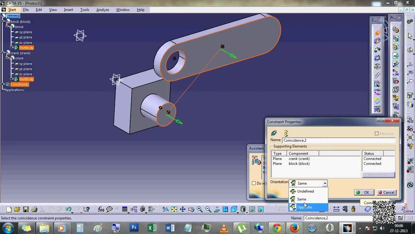This screenshot has height=234, width=415.
Task: Click the constraint Name field 'Coincidence.2'
Action: click(339, 140)
